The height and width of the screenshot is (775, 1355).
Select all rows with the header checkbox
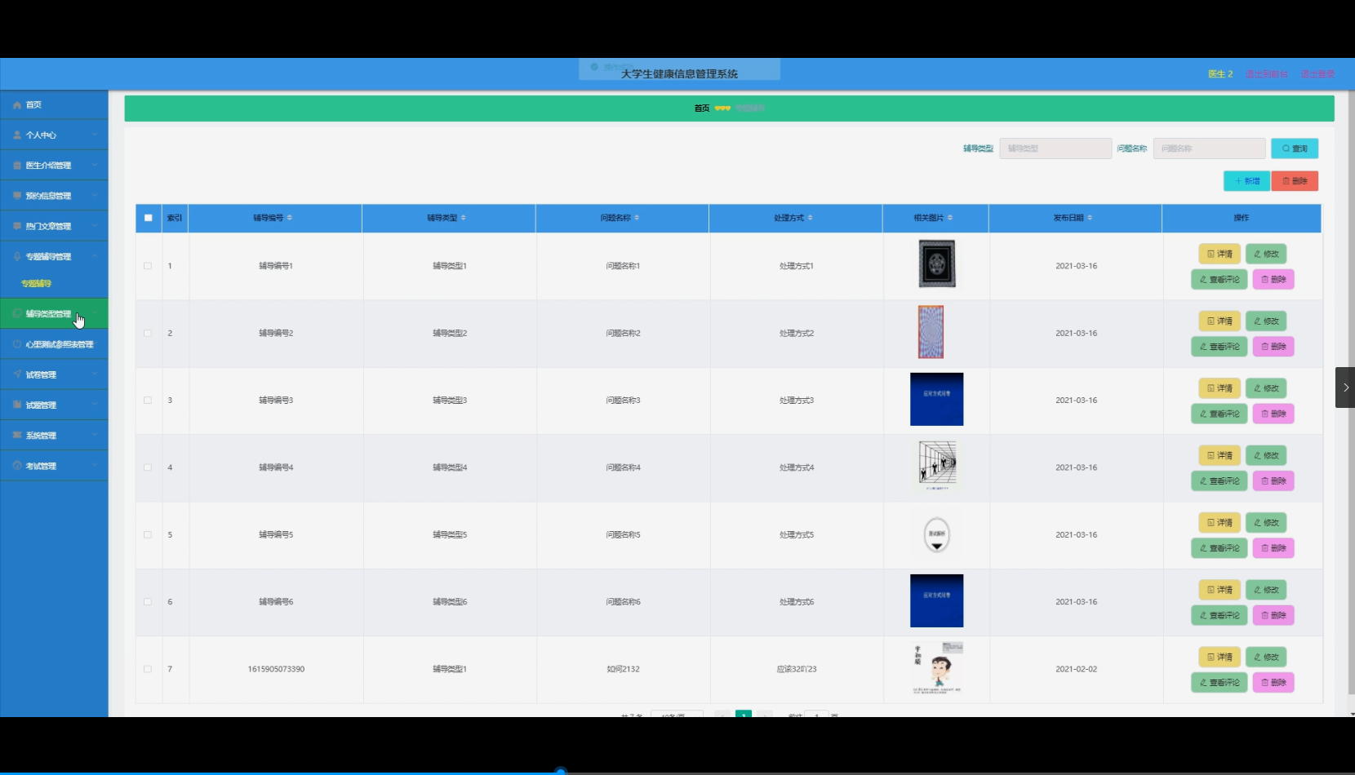148,218
